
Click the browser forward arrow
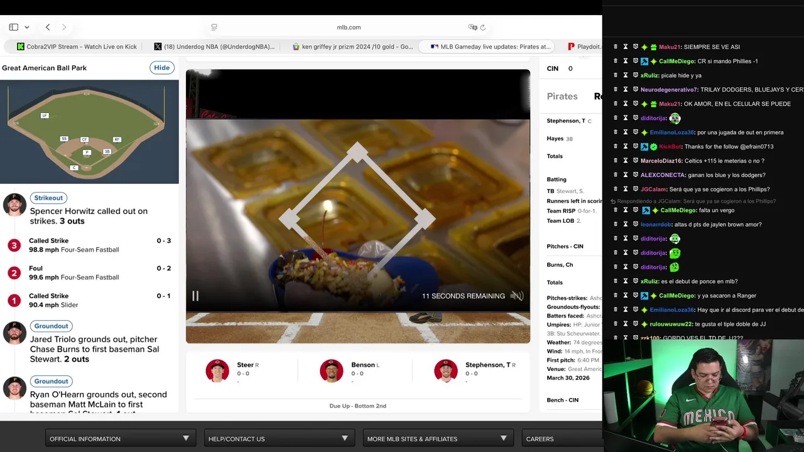63,27
